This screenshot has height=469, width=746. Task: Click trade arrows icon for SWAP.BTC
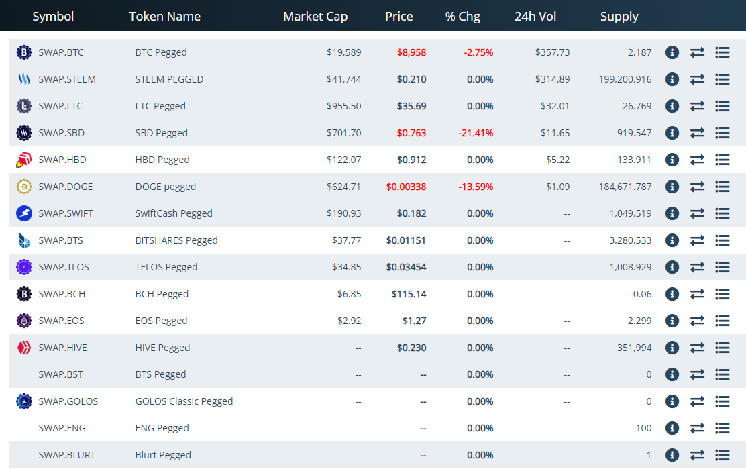(697, 52)
